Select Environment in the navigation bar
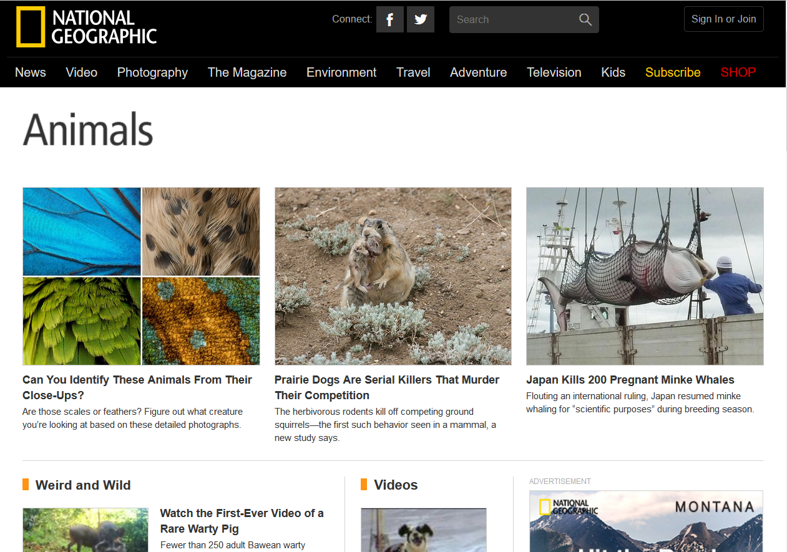Viewport: 787px width, 552px height. [x=341, y=72]
